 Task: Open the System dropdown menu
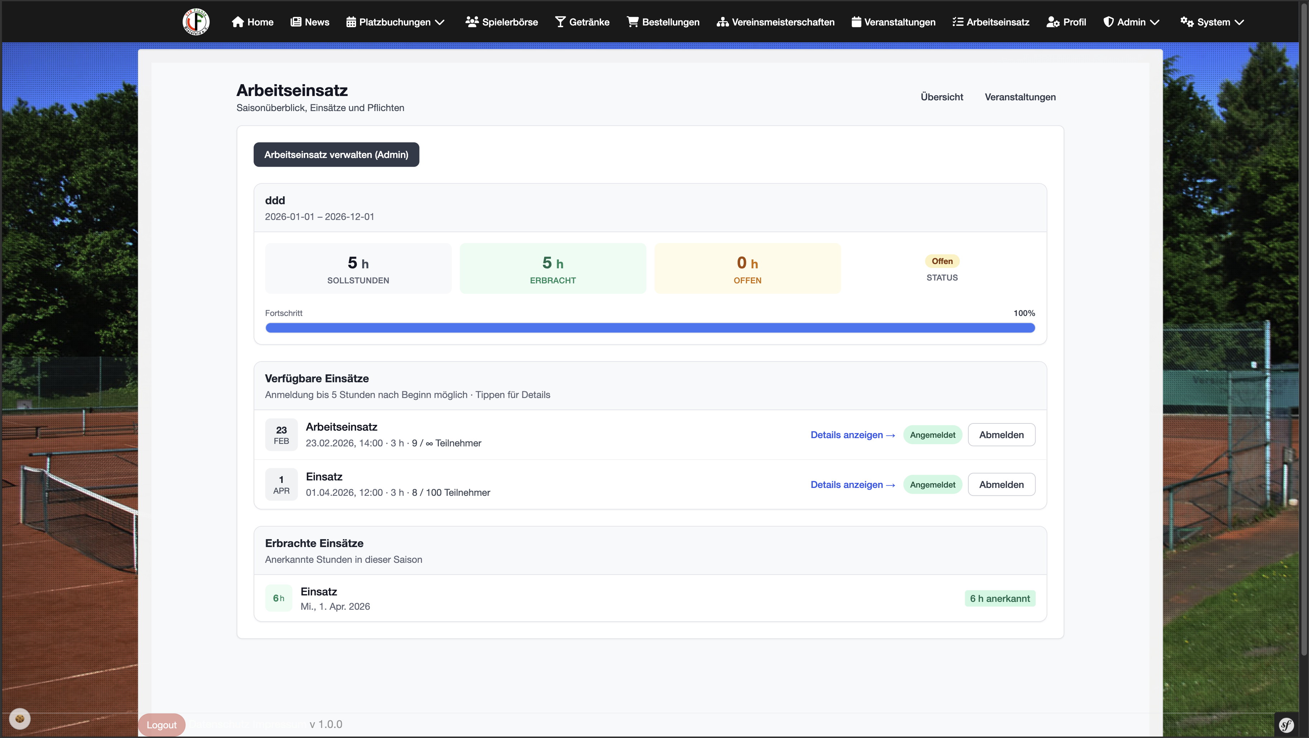click(x=1212, y=22)
